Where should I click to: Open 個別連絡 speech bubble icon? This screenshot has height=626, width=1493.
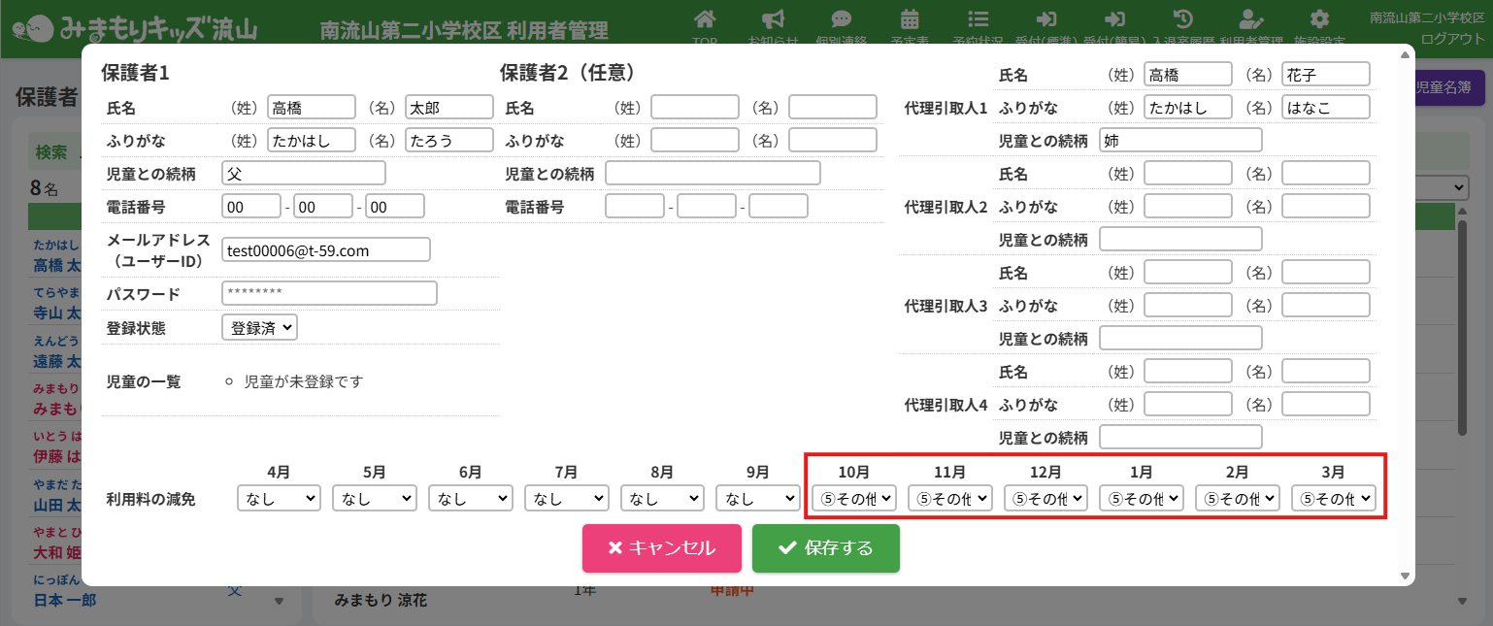tap(841, 19)
